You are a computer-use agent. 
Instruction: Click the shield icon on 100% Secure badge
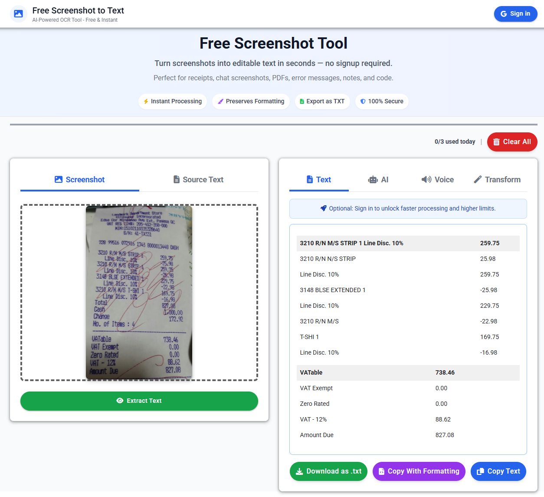coord(363,101)
